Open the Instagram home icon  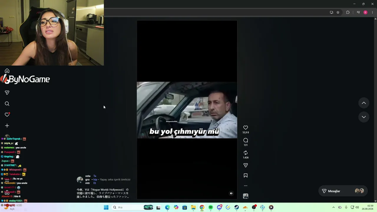7,71
